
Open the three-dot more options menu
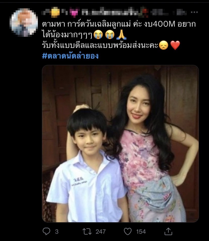tap(194, 12)
